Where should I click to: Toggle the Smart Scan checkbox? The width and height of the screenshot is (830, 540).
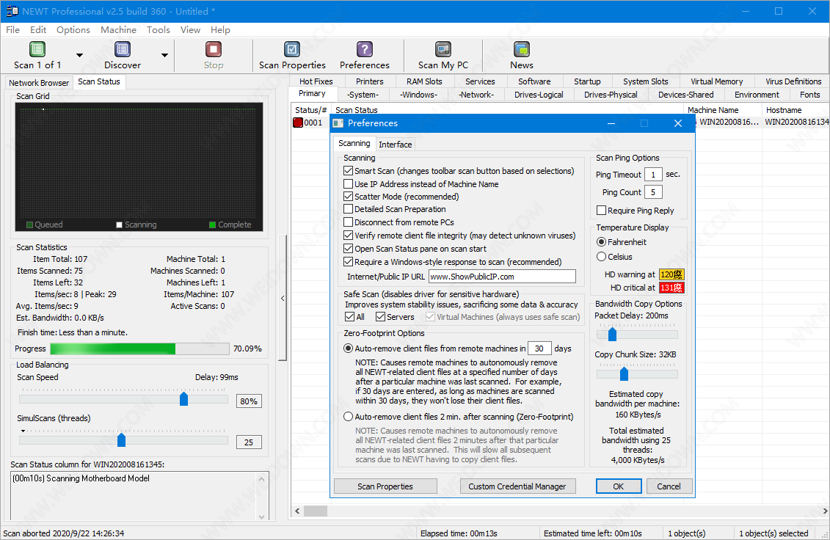[349, 171]
